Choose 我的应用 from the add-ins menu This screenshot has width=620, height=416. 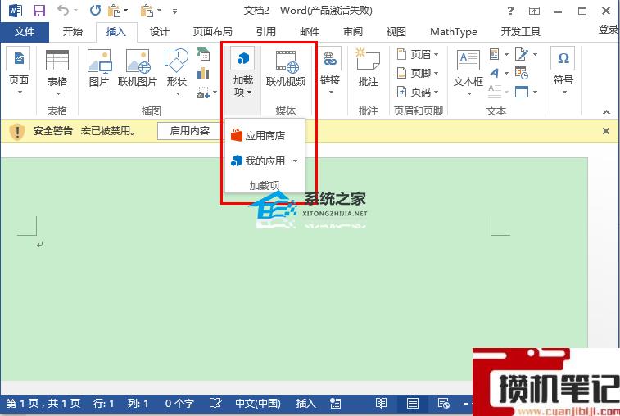(259, 161)
